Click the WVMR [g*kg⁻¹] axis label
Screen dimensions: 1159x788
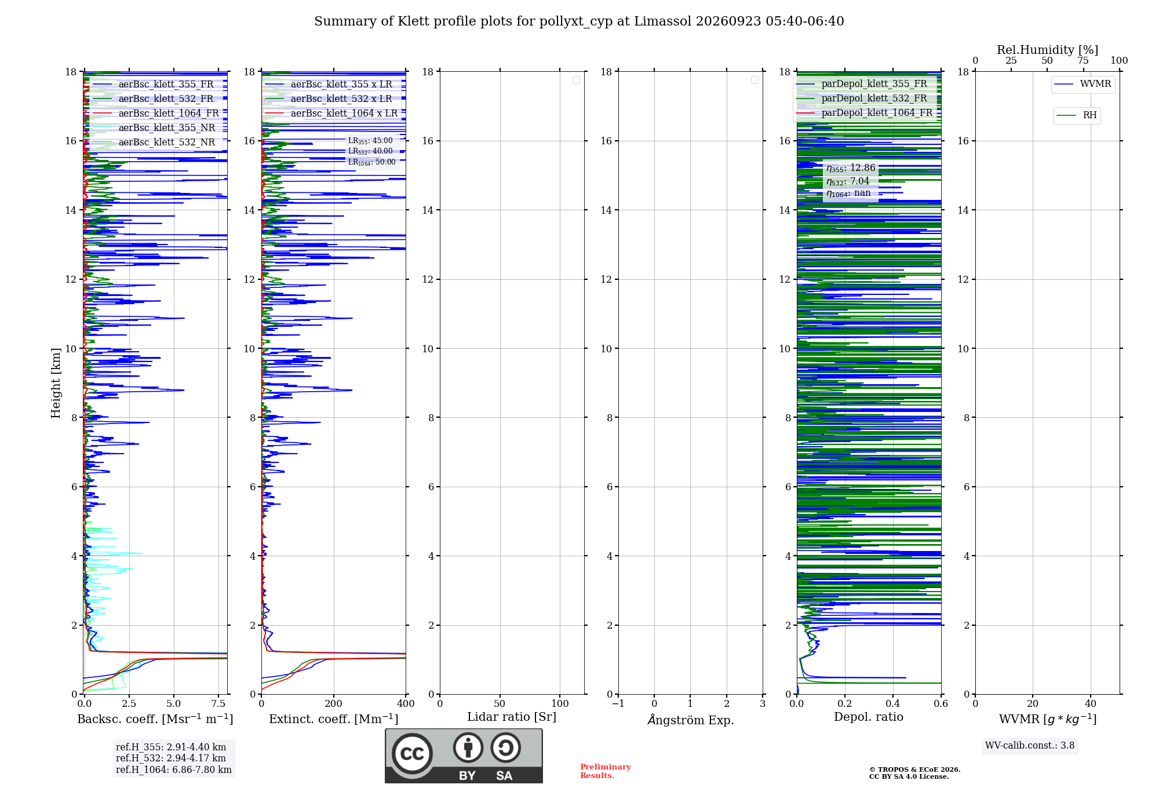[1048, 719]
